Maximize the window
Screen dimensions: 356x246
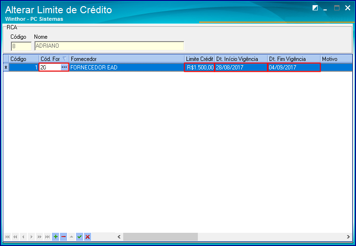coord(337,8)
